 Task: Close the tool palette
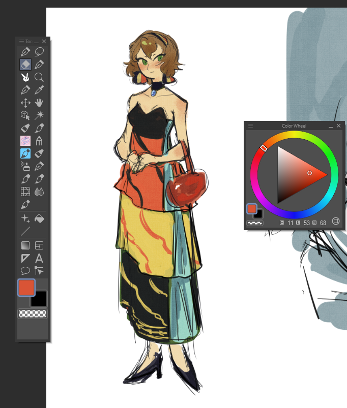coord(44,41)
